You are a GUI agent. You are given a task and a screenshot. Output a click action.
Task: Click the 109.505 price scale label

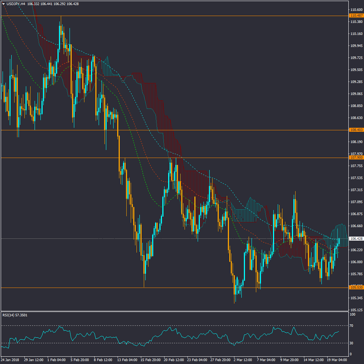pyautogui.click(x=356, y=70)
